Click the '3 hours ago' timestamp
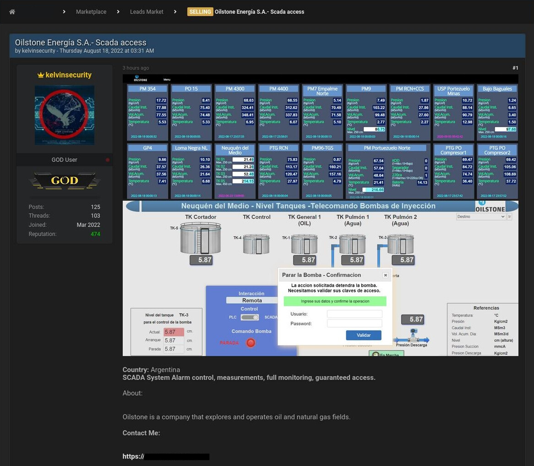This screenshot has width=534, height=466. point(136,68)
